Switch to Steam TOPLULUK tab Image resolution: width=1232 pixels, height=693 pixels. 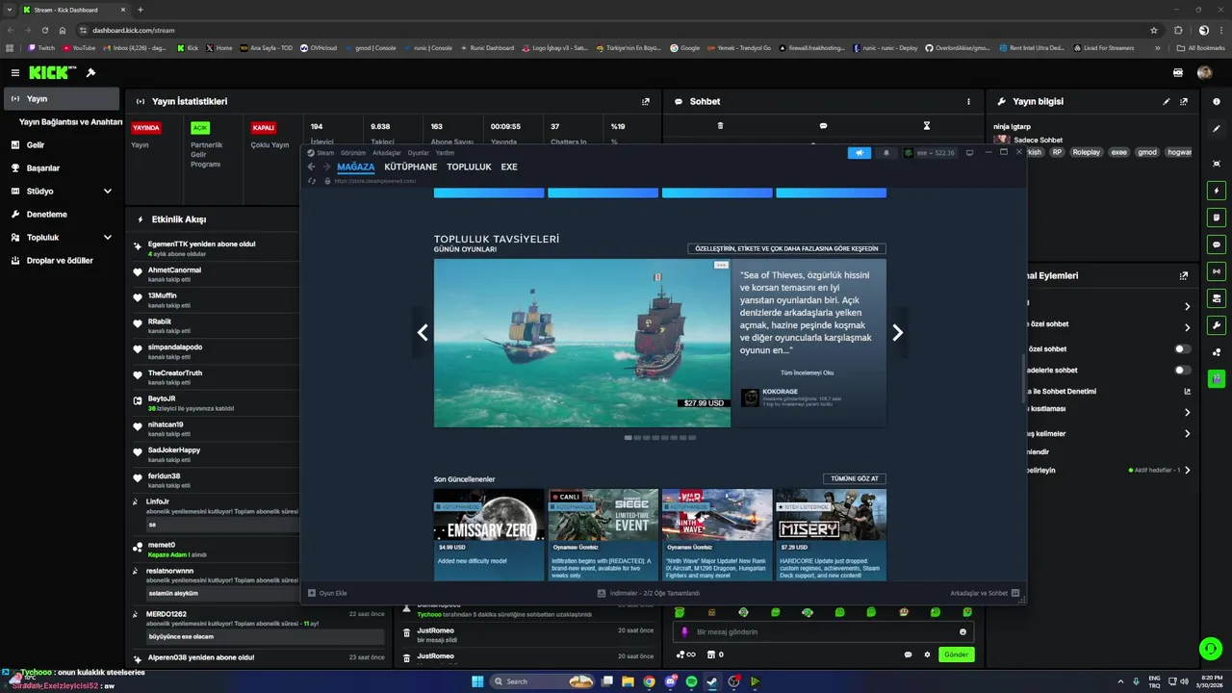(x=469, y=167)
